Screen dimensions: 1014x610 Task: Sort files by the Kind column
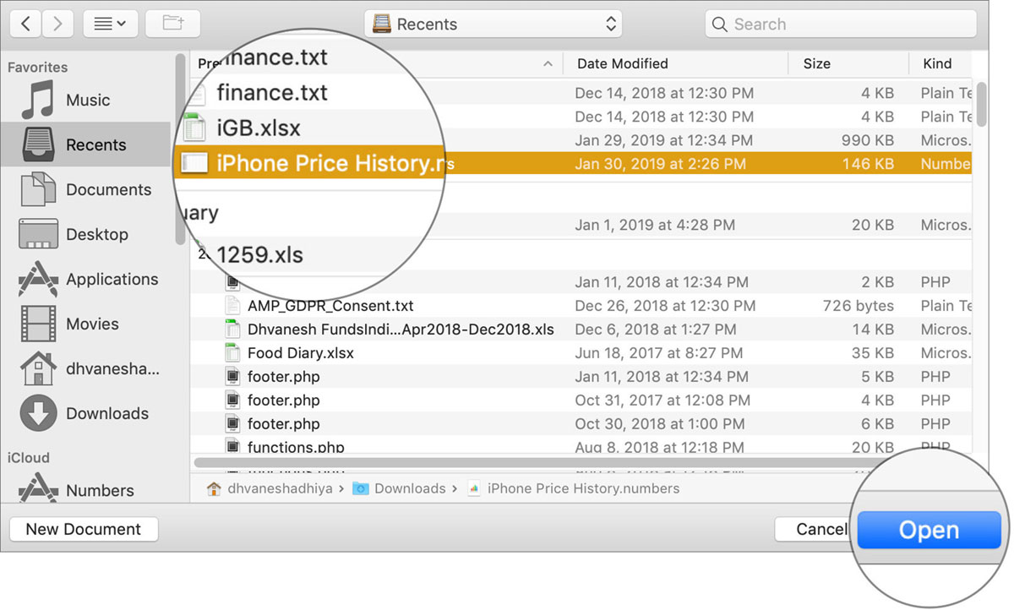pyautogui.click(x=937, y=63)
